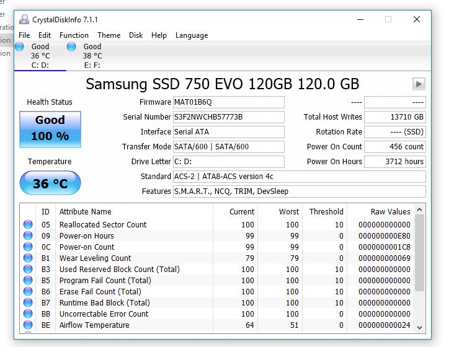
Task: Click the Interface field Serial ATA
Action: (229, 132)
